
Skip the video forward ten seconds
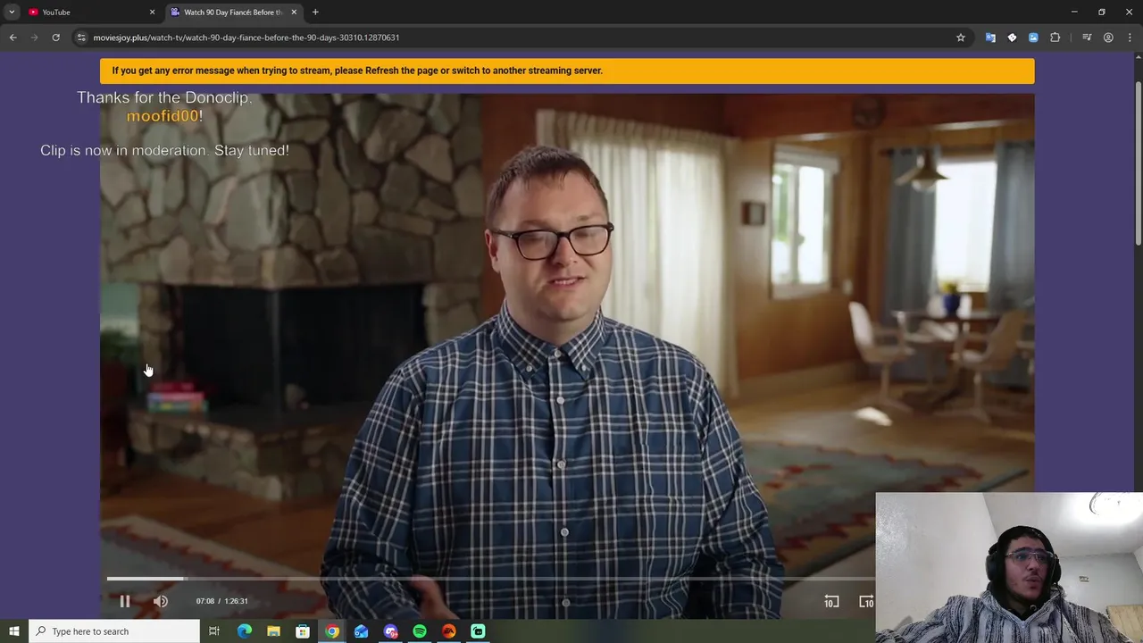point(865,601)
